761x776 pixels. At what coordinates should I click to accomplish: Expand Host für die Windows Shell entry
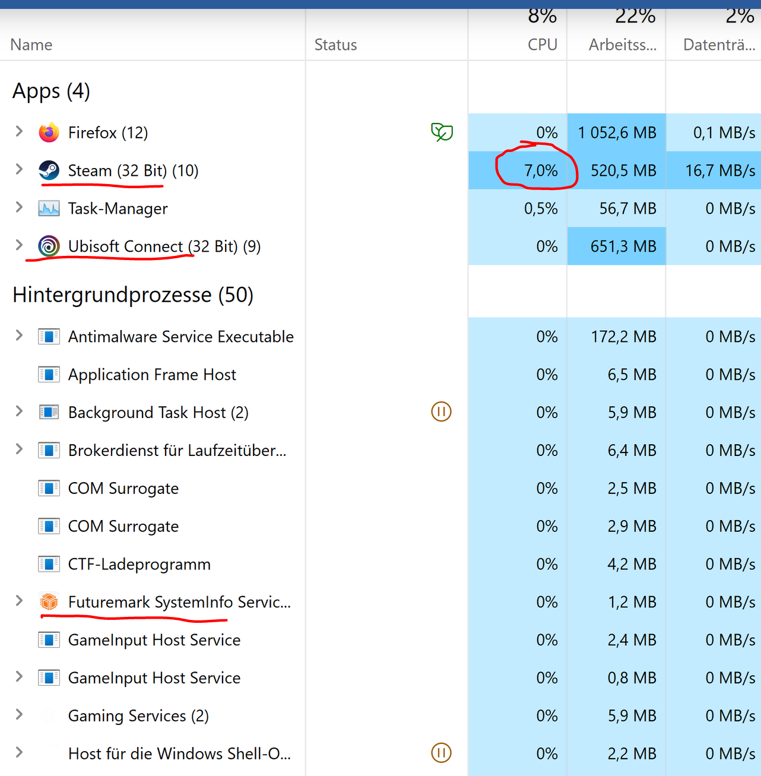tap(19, 752)
